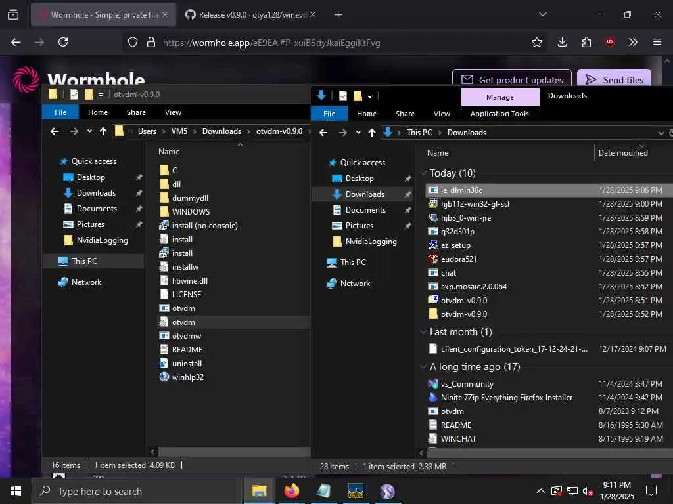This screenshot has height=504, width=673.
Task: Click the Send files button
Action: click(615, 79)
